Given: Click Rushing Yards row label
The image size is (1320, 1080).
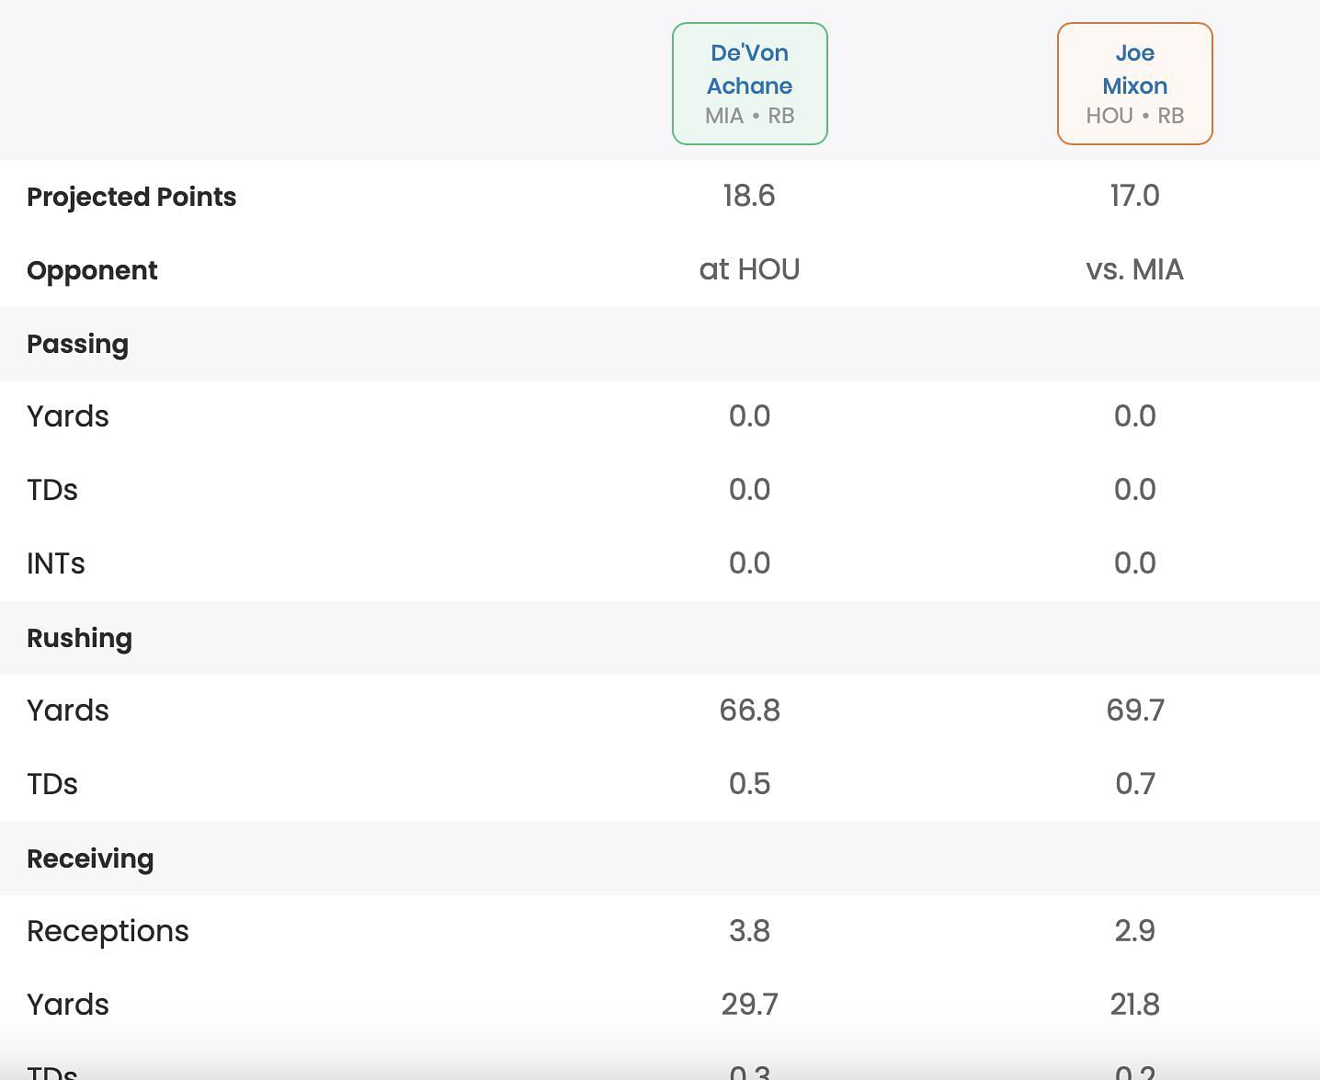Looking at the screenshot, I should [x=68, y=711].
